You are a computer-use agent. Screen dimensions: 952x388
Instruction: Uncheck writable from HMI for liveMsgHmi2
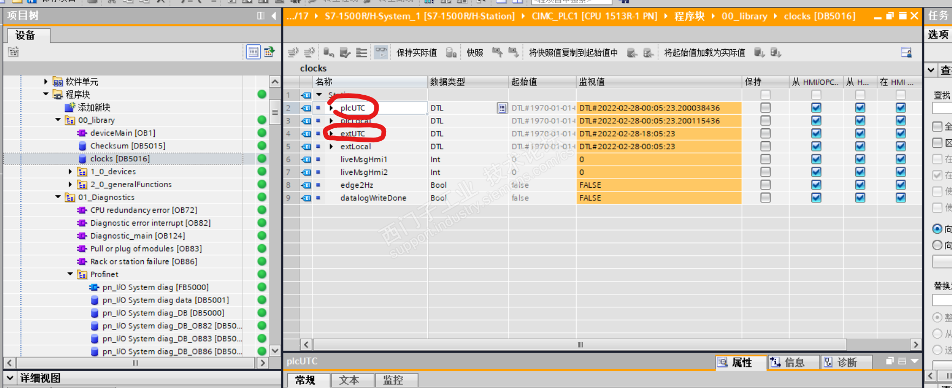pos(860,172)
